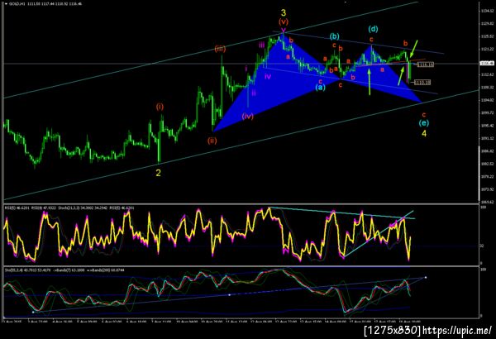Viewport: 496px width, 339px height.
Task: Click the highlighted current price tag on the price axis
Action: 487,64
